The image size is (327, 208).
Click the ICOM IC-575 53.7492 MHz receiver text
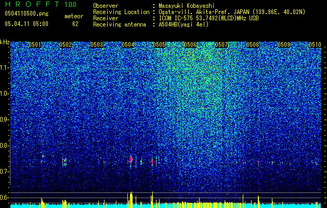[208, 18]
